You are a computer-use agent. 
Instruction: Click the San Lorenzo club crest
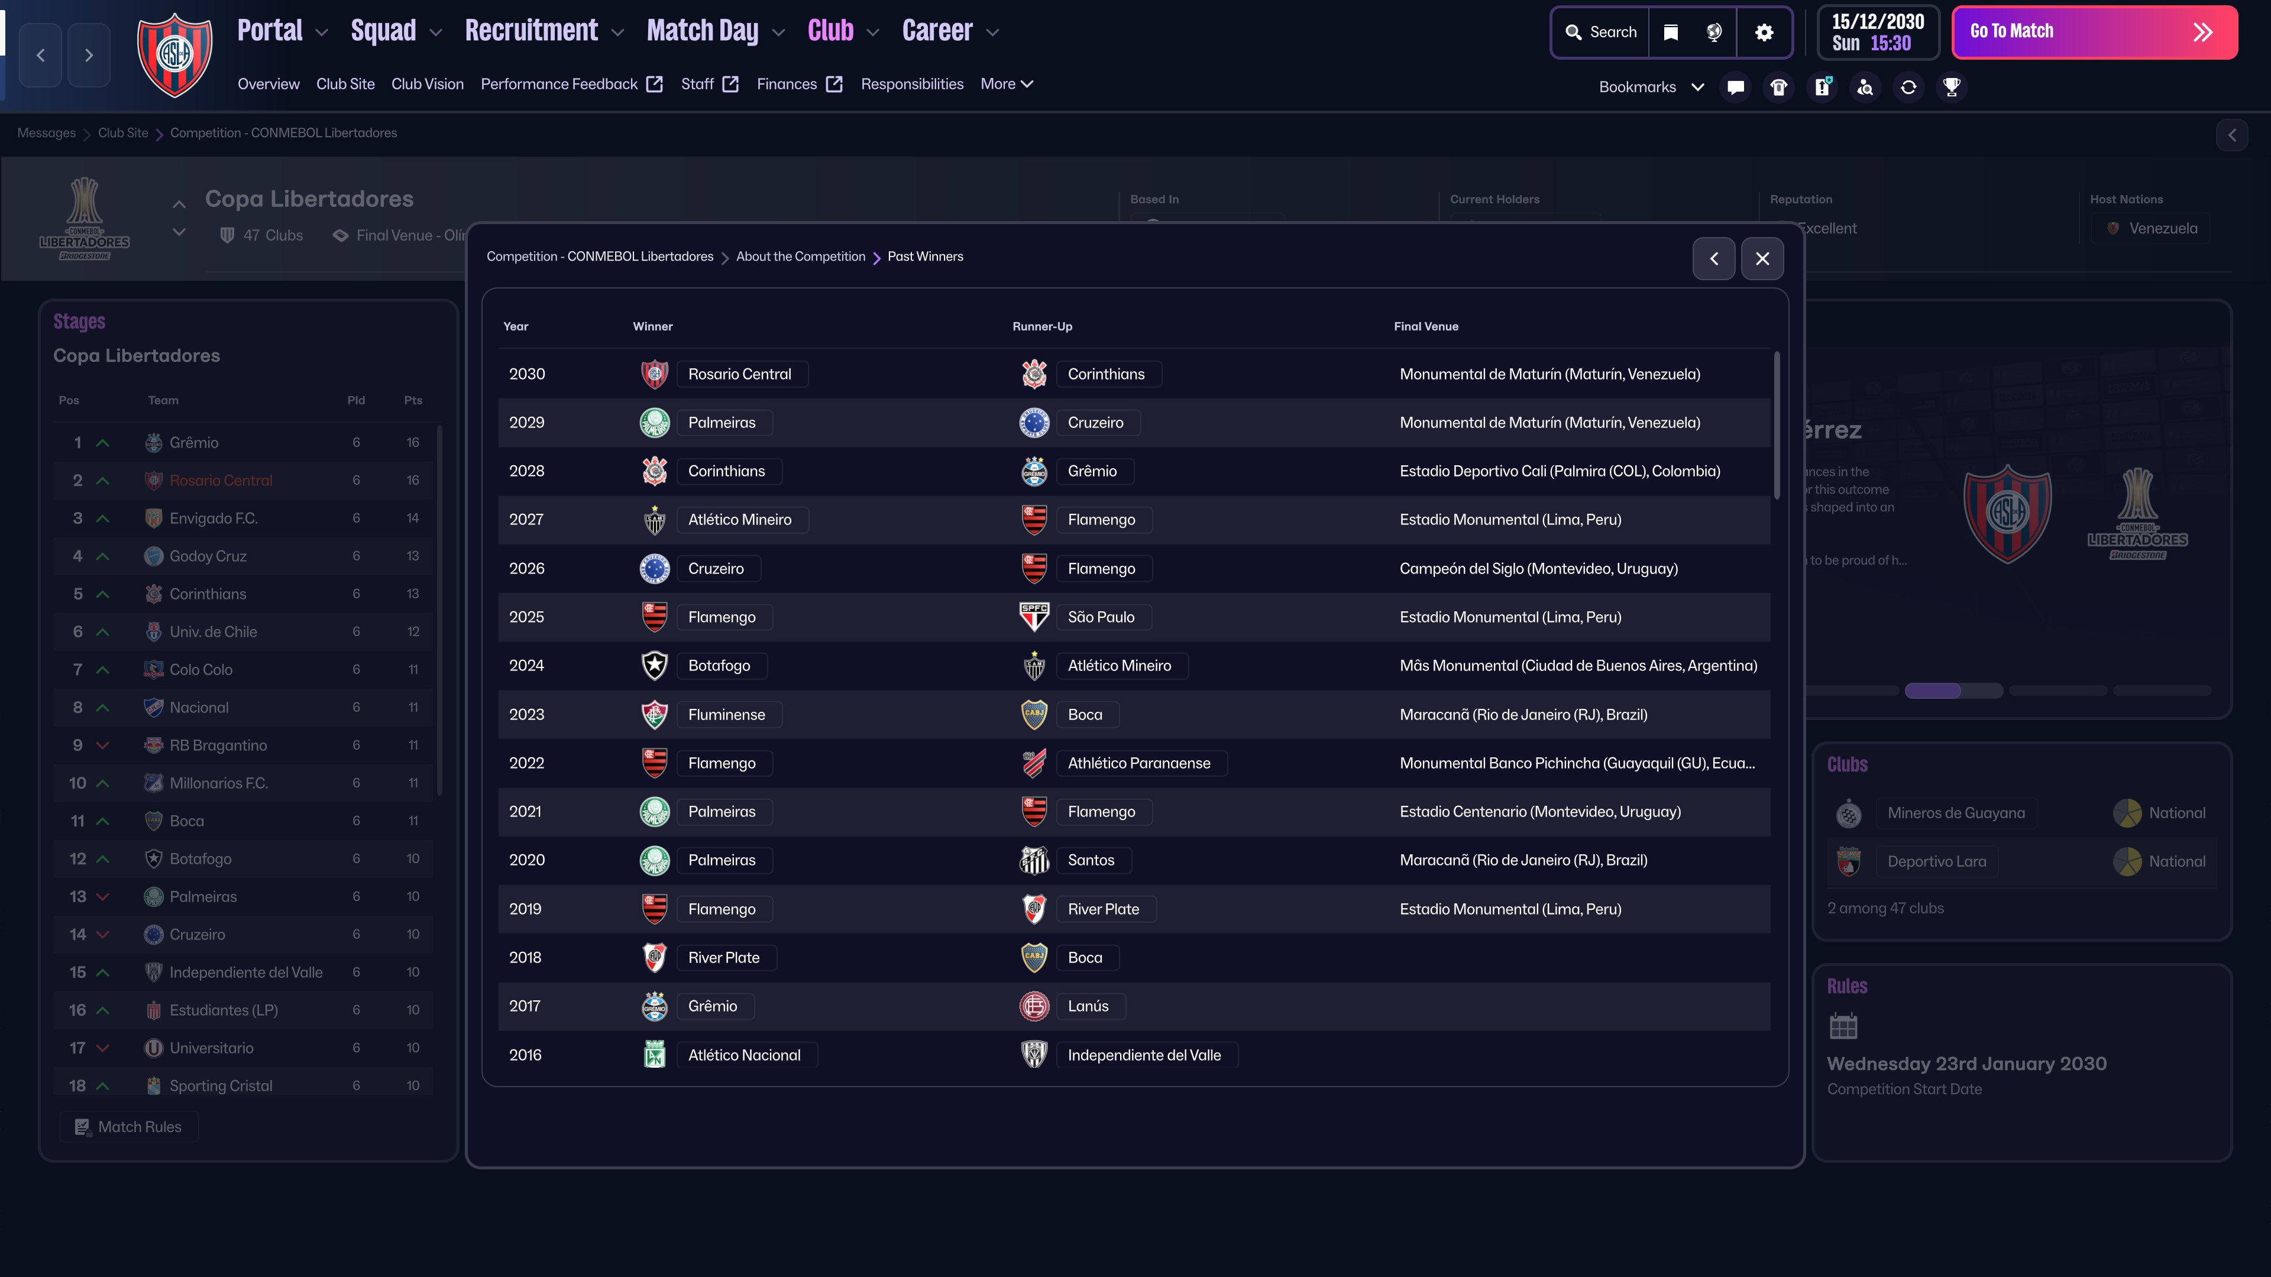click(174, 54)
